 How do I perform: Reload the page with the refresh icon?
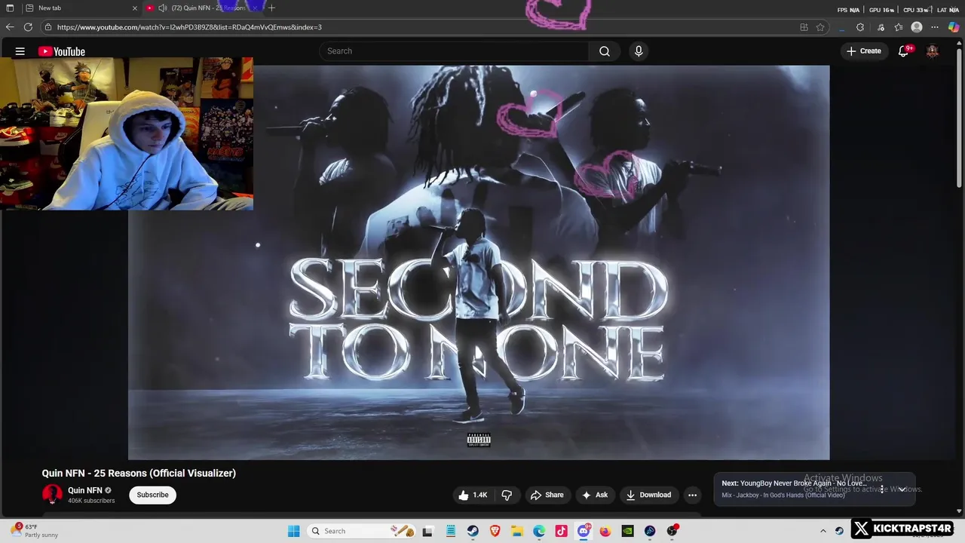coord(28,27)
